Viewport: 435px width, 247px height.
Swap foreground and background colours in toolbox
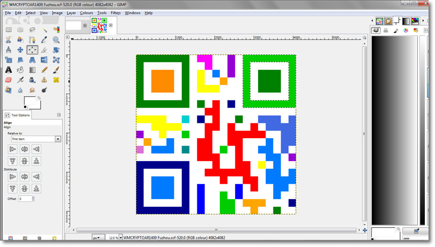[39, 98]
